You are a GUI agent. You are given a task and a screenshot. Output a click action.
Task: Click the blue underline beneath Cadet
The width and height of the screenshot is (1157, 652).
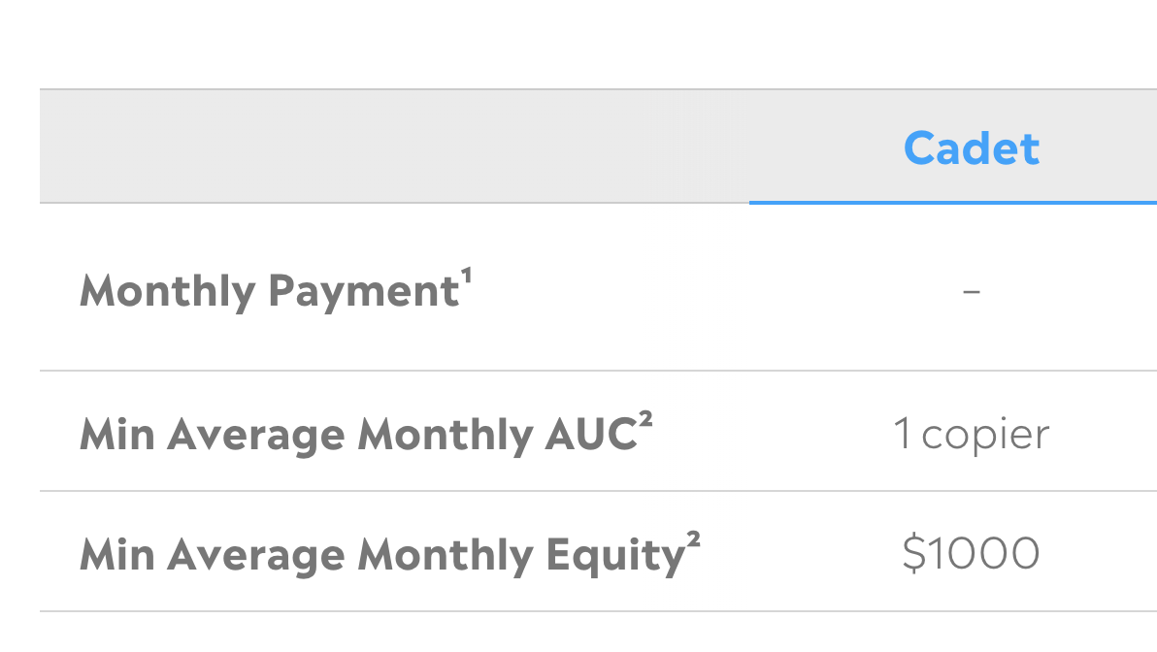click(951, 203)
